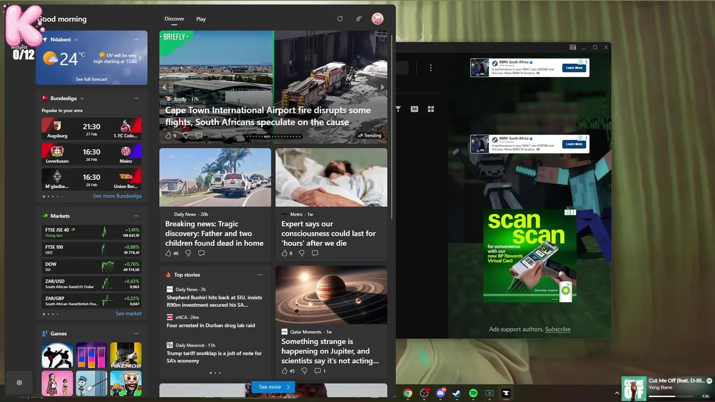
Task: Launch the stickman thief game
Action: pos(92,384)
